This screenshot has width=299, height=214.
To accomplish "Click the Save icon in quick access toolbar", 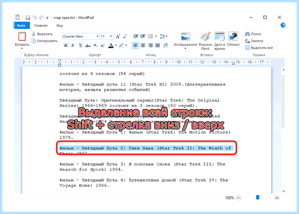I will point(27,18).
